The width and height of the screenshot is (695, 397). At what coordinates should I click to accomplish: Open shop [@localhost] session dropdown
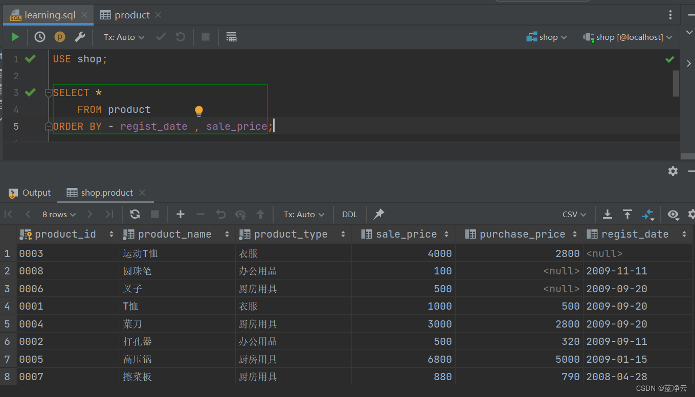[x=627, y=37]
